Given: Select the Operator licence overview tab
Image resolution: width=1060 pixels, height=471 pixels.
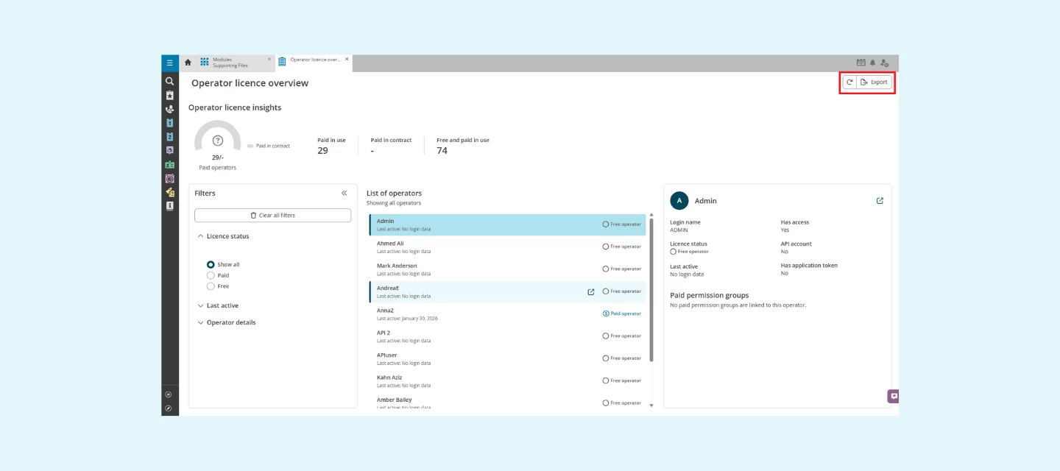Looking at the screenshot, I should 314,63.
